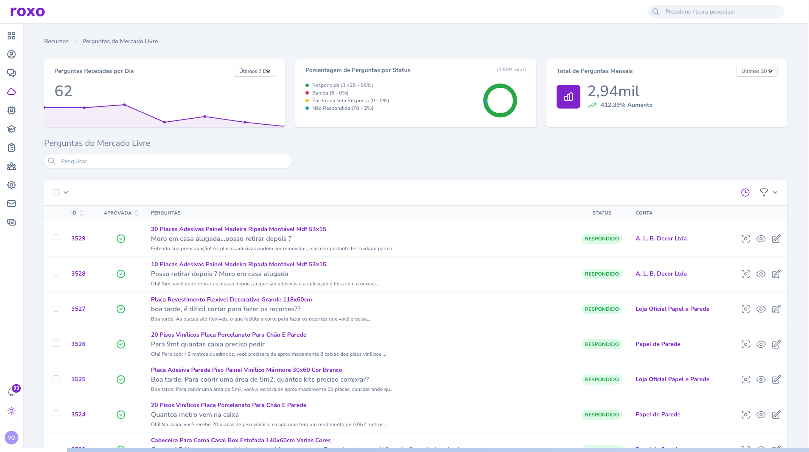Click scan icon for question 3524

coord(746,415)
